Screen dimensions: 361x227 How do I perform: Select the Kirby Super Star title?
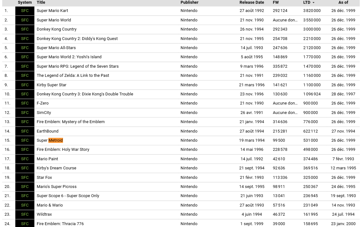click(52, 85)
